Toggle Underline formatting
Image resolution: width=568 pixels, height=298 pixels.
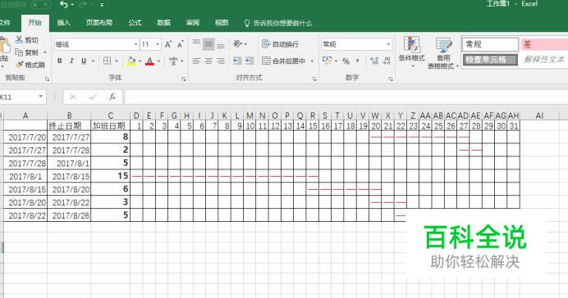[84, 61]
